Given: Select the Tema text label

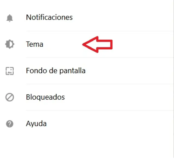Looking at the screenshot, I should [x=35, y=44].
